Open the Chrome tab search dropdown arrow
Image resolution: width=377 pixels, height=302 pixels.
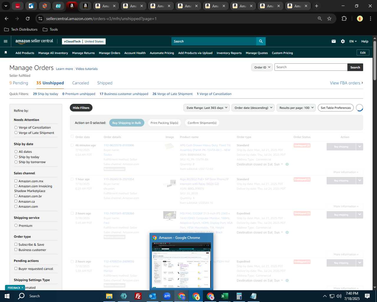tap(6, 6)
